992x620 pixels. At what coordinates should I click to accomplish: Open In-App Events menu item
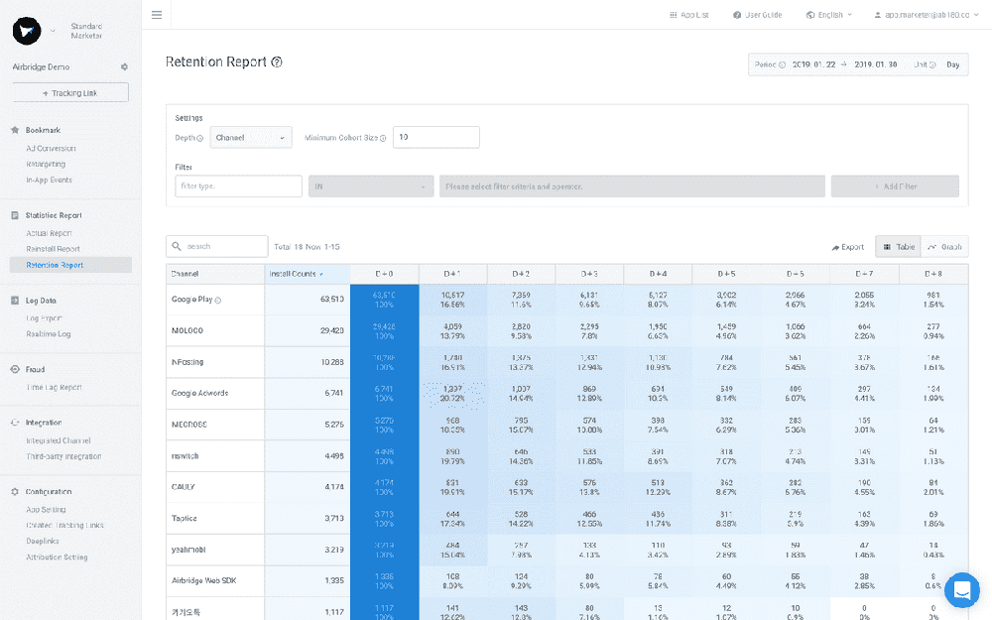coord(49,180)
